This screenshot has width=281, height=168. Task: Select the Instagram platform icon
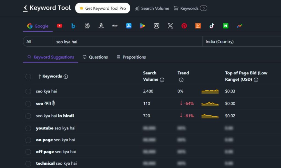point(156,25)
